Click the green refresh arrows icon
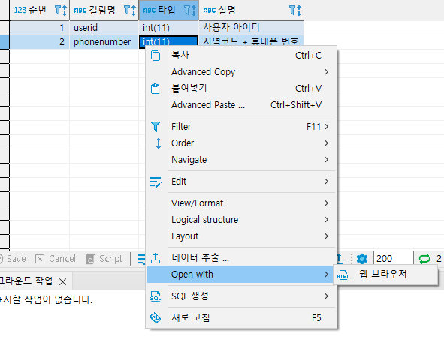Viewport: 444px width, 337px height. pos(424,259)
